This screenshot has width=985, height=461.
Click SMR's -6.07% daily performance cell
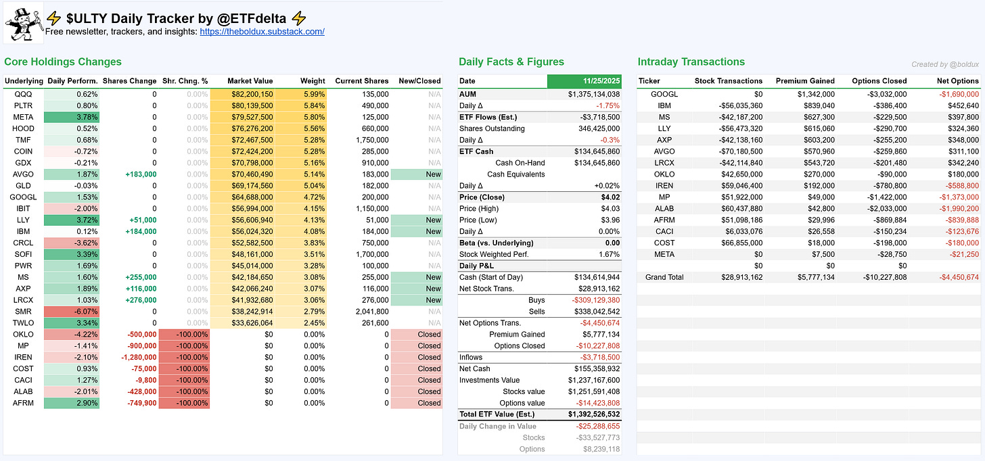point(72,312)
